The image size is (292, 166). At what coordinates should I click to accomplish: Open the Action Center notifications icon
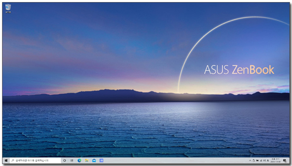tap(284, 161)
